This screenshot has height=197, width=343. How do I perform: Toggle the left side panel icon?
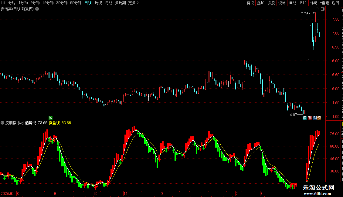coord(3,3)
